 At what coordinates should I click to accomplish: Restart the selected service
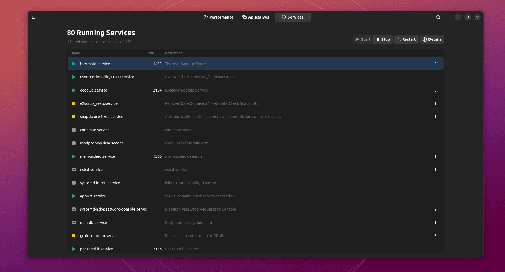[406, 39]
